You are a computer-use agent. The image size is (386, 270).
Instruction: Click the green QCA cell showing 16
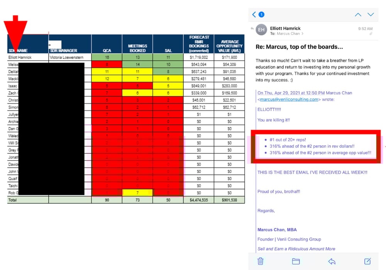107,57
